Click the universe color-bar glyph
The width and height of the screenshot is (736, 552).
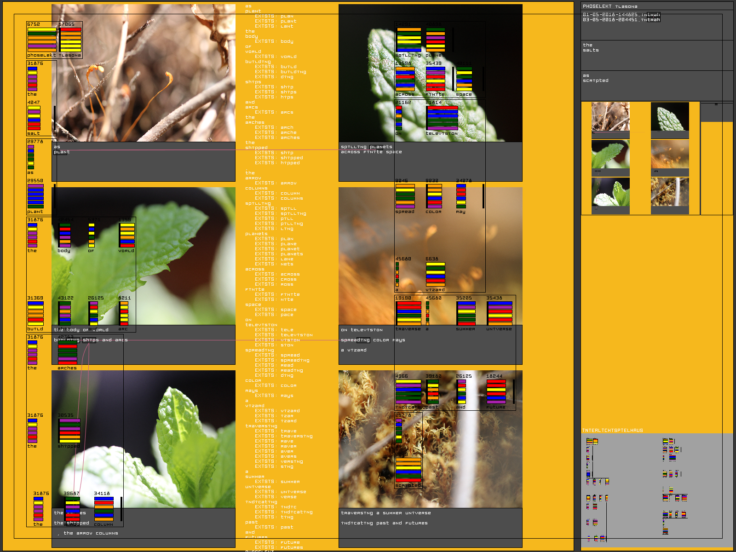[500, 314]
